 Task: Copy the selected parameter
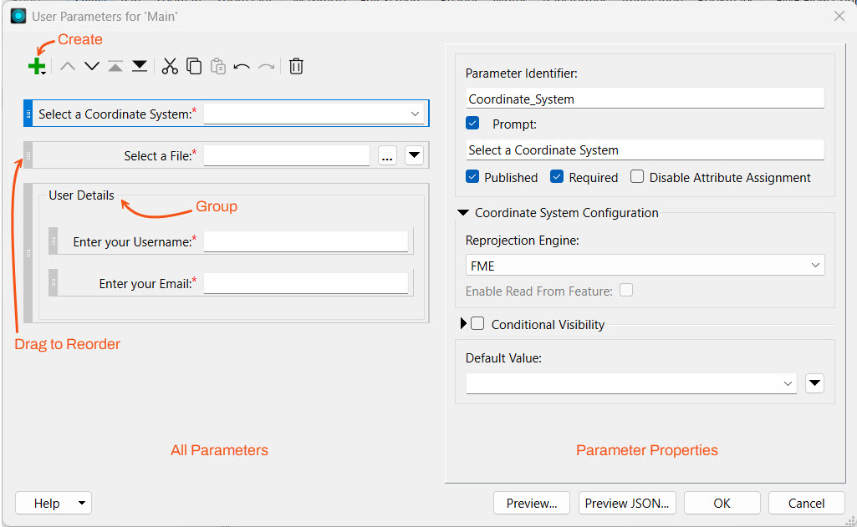pos(194,66)
